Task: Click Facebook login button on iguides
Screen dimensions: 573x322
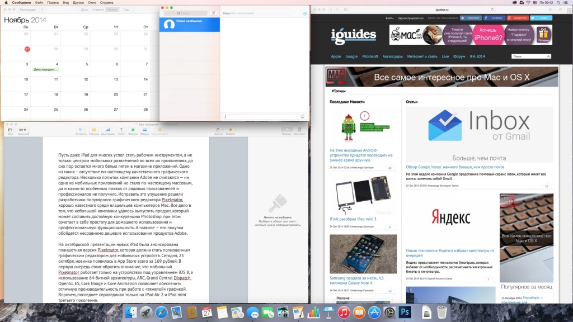Action: tap(494, 17)
